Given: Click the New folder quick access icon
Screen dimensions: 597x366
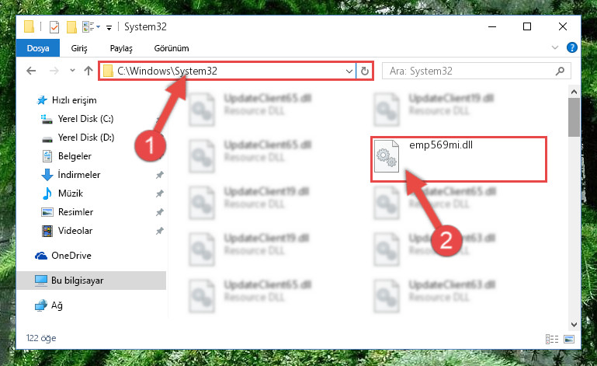Looking at the screenshot, I should 71,27.
